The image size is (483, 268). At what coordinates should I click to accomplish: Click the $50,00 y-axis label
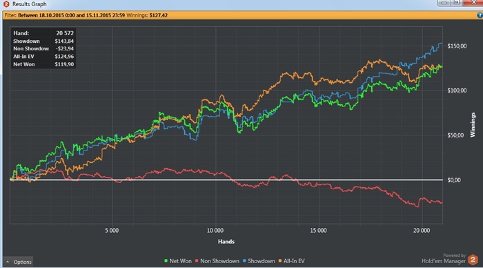pos(455,135)
